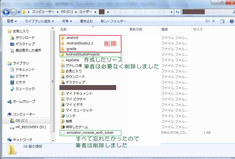Select the AndroidStudioProjects folder icon
This screenshot has height=159, width=235.
[63, 55]
